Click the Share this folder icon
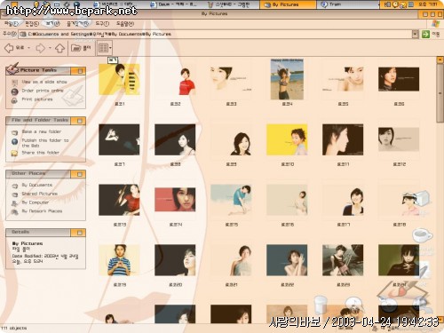The image size is (444, 333). 14,153
